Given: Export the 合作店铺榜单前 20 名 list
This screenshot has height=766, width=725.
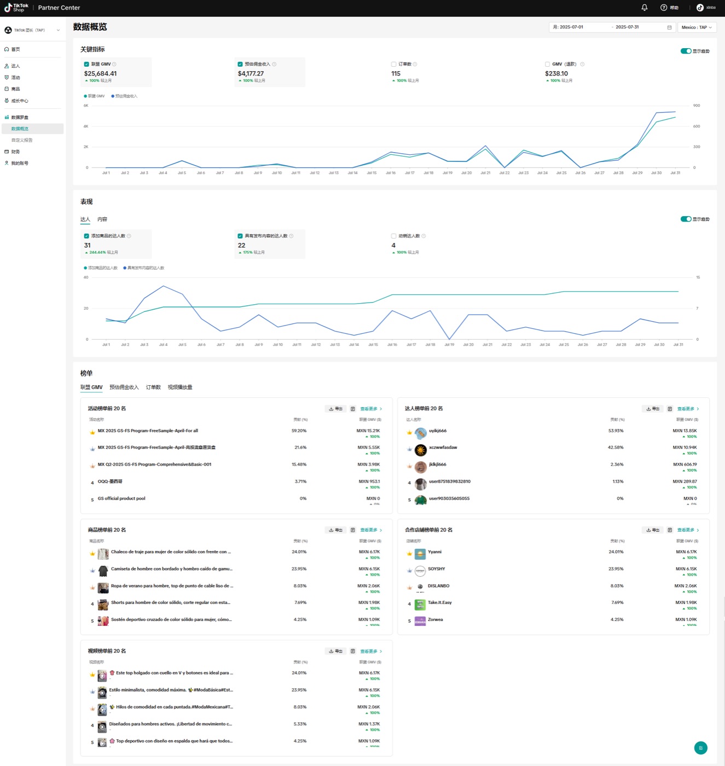Looking at the screenshot, I should pyautogui.click(x=652, y=530).
